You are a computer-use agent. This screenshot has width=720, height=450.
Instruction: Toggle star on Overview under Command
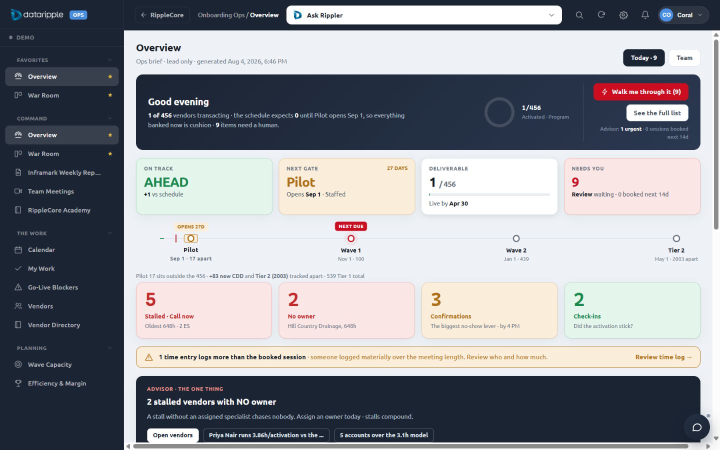[x=110, y=135]
